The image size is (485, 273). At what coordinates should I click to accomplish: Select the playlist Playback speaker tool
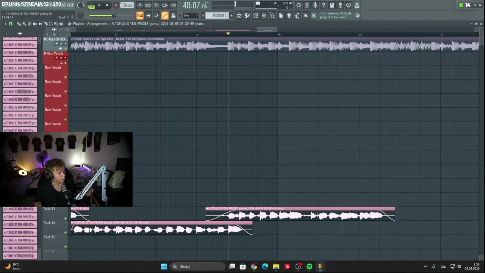click(x=61, y=24)
